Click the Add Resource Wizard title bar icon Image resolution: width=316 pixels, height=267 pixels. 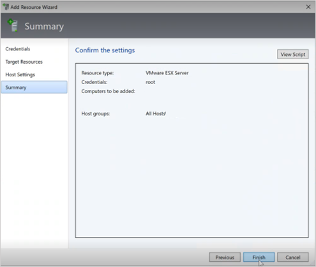[x=6, y=7]
